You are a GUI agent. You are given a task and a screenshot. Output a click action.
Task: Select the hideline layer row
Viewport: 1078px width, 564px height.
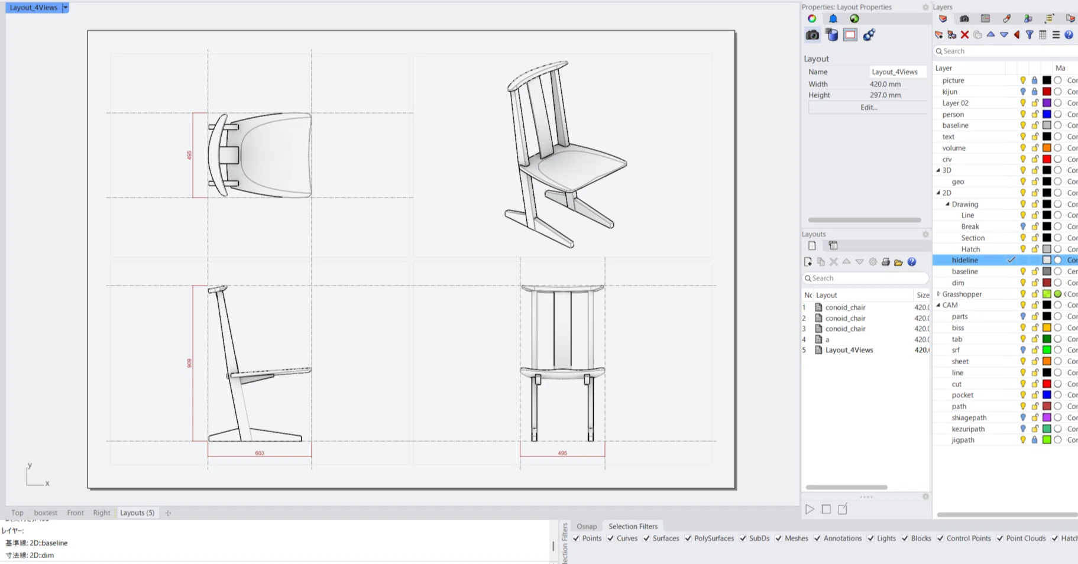click(1005, 260)
